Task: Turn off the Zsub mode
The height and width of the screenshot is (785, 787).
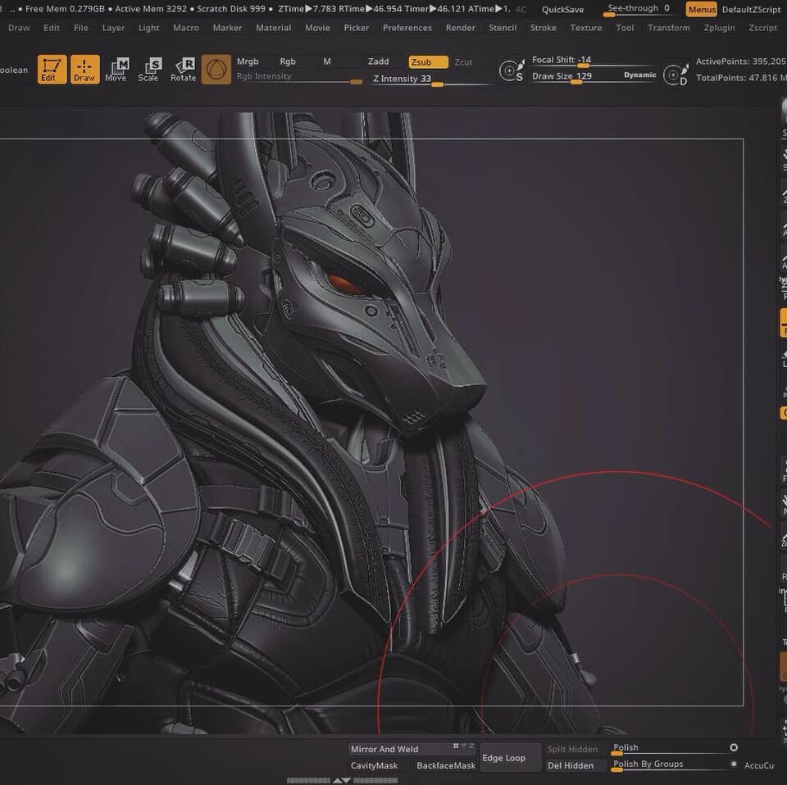Action: pyautogui.click(x=428, y=62)
